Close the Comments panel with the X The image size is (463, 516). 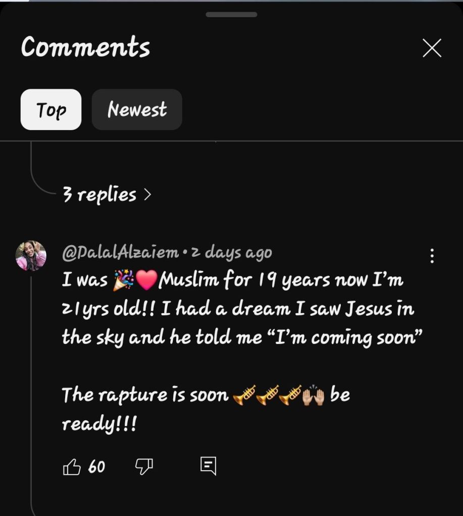tap(432, 48)
